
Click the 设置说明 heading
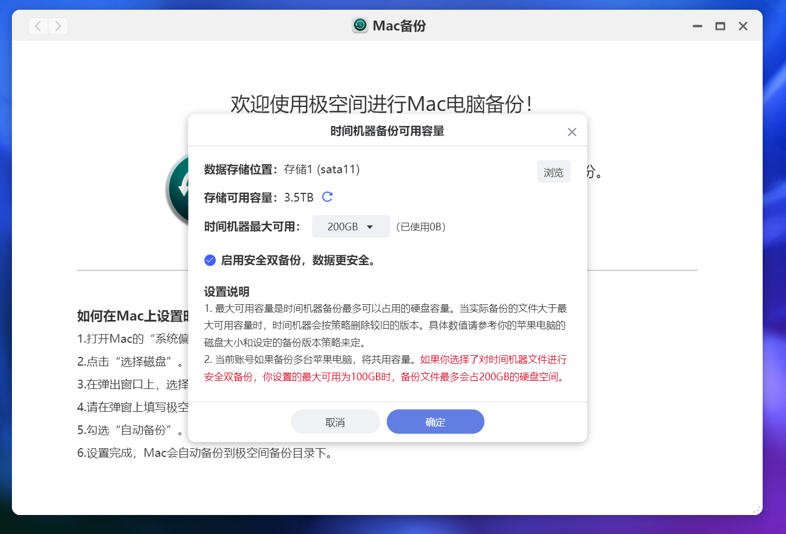tap(226, 292)
